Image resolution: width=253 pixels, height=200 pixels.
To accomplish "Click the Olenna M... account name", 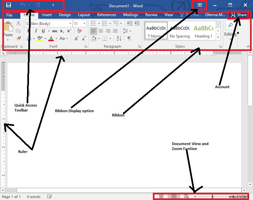I will point(215,15).
